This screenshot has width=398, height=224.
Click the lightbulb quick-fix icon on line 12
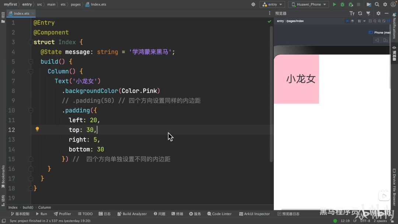click(x=37, y=129)
